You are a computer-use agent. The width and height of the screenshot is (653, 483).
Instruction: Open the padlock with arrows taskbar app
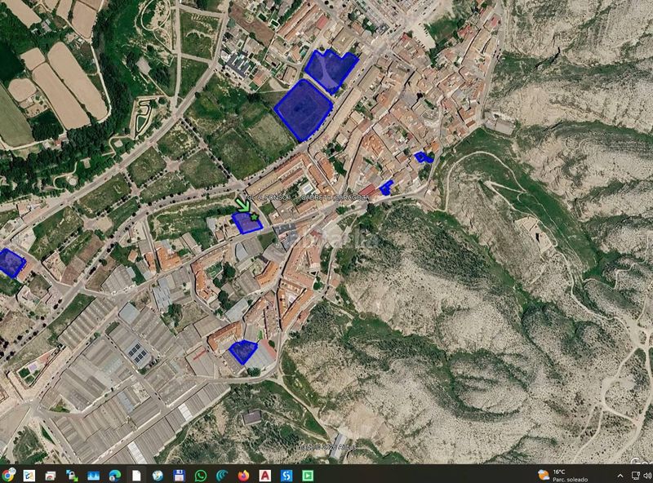72,475
